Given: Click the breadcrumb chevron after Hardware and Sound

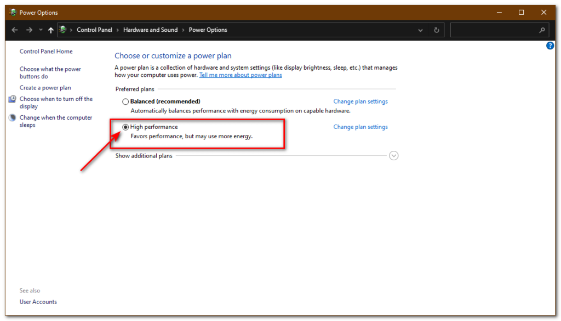Looking at the screenshot, I should click(x=183, y=30).
